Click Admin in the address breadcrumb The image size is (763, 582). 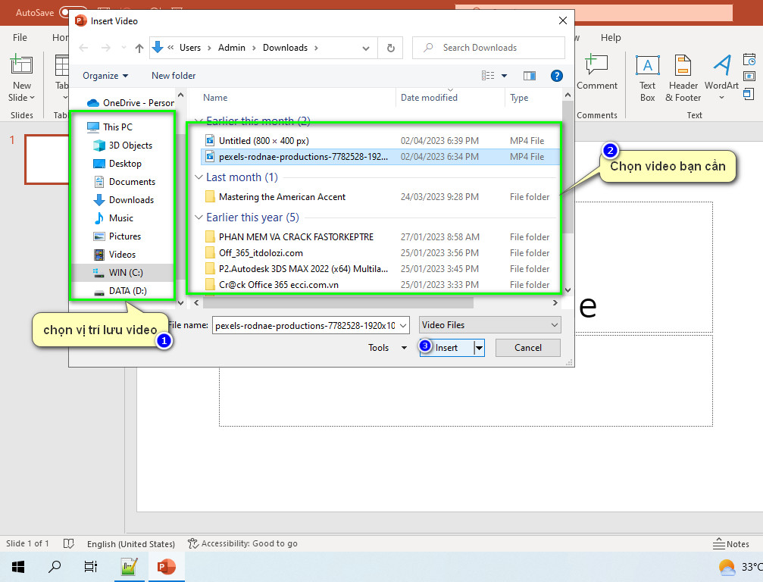232,48
